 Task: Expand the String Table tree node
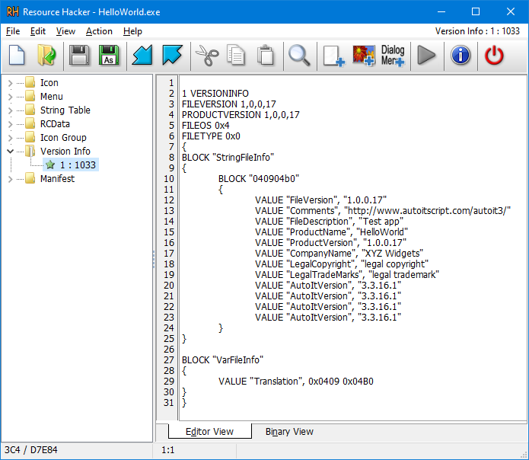pyautogui.click(x=10, y=110)
